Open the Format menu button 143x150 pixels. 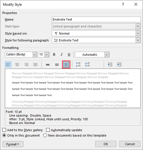pyautogui.click(x=13, y=144)
